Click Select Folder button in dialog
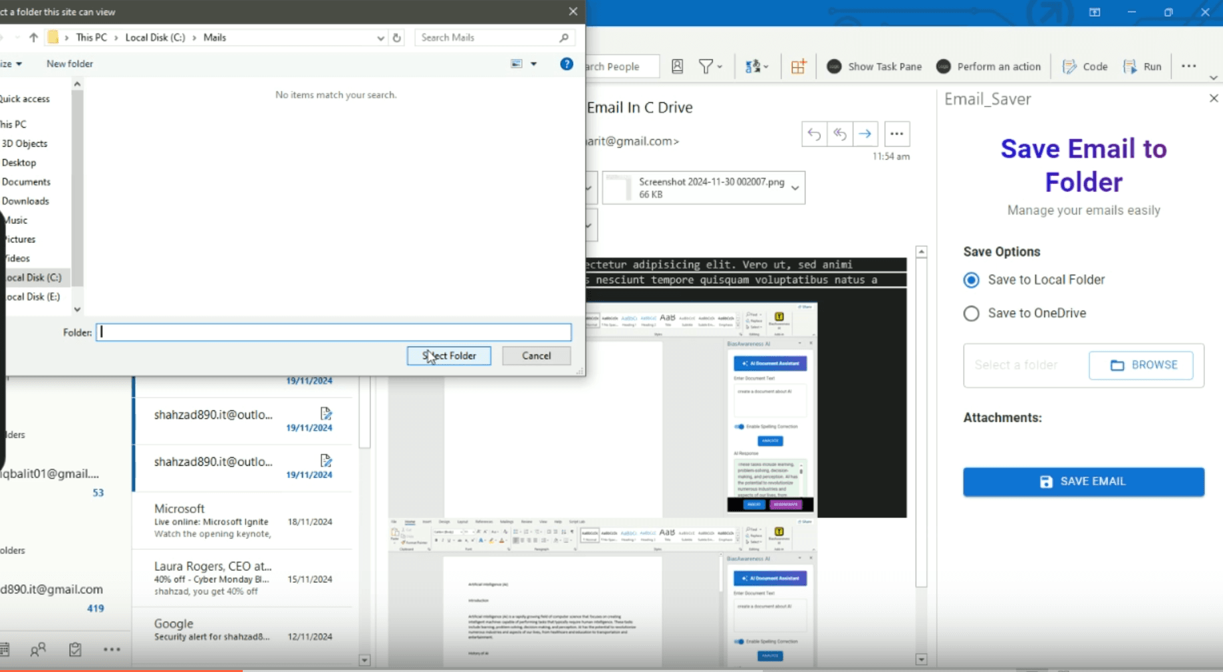Image resolution: width=1223 pixels, height=672 pixels. click(x=449, y=356)
